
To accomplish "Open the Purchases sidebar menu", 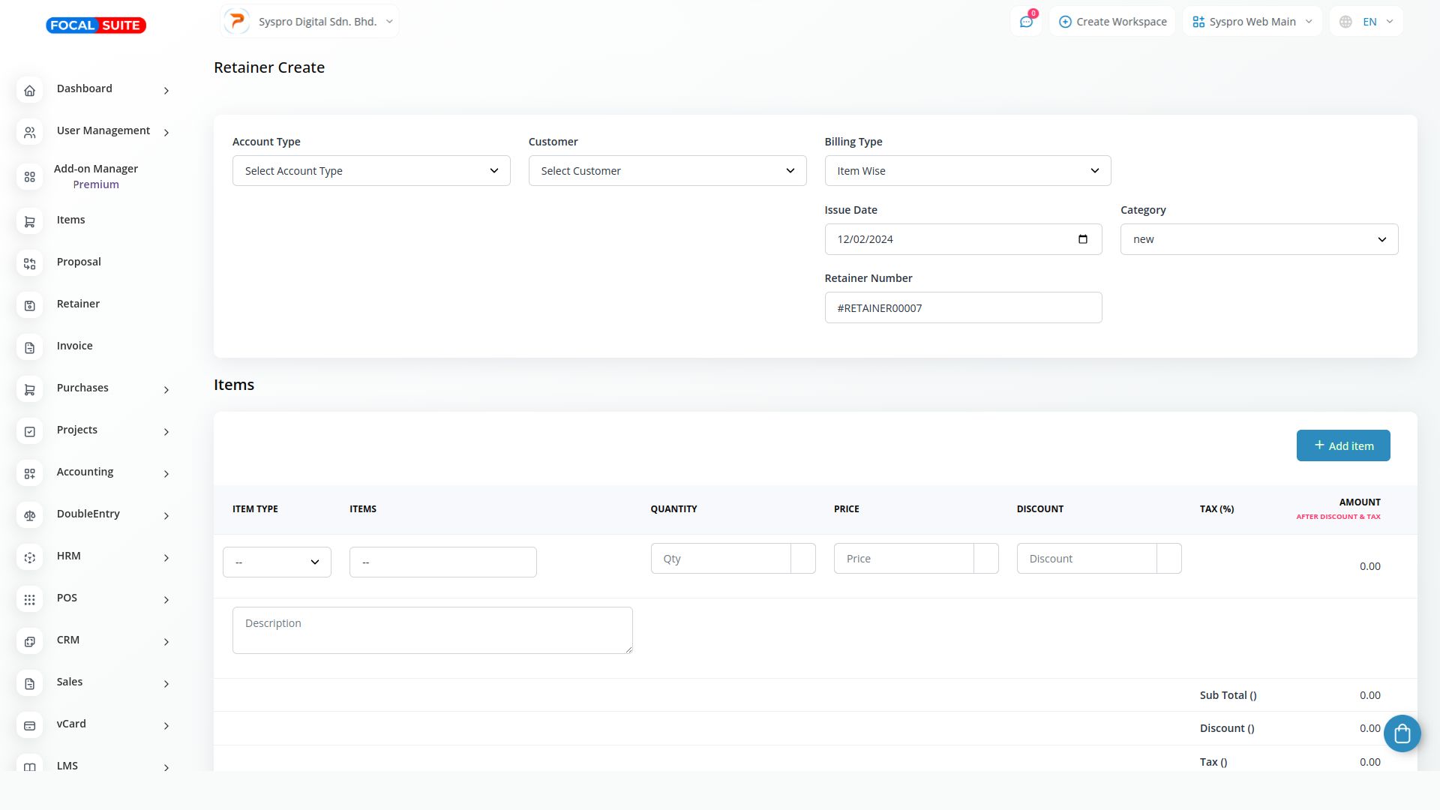I will (x=82, y=388).
